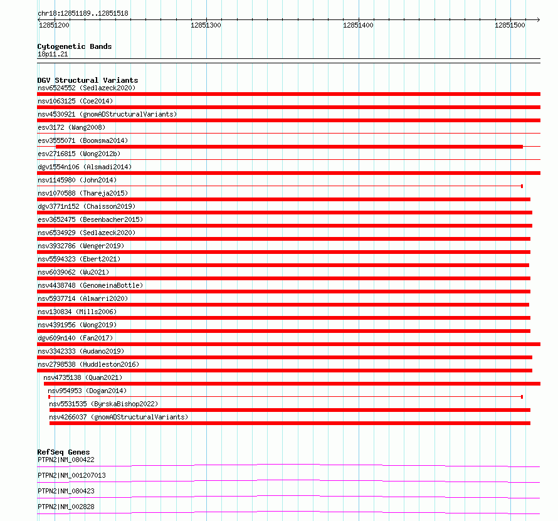Click the 12851300 ruler coordinate
Screen dimensions: 558x521
[x=206, y=25]
